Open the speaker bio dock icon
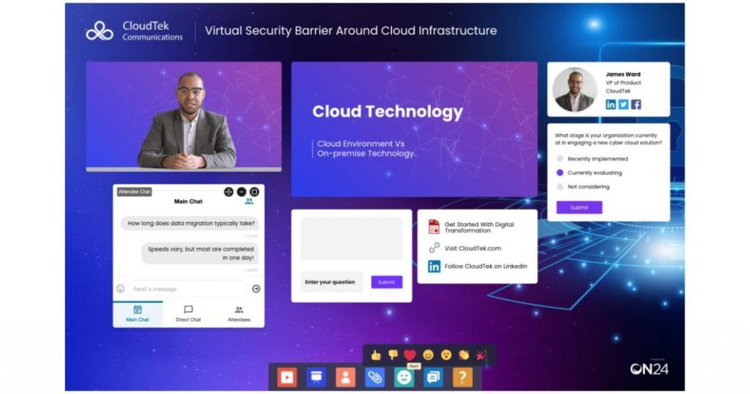 (346, 376)
